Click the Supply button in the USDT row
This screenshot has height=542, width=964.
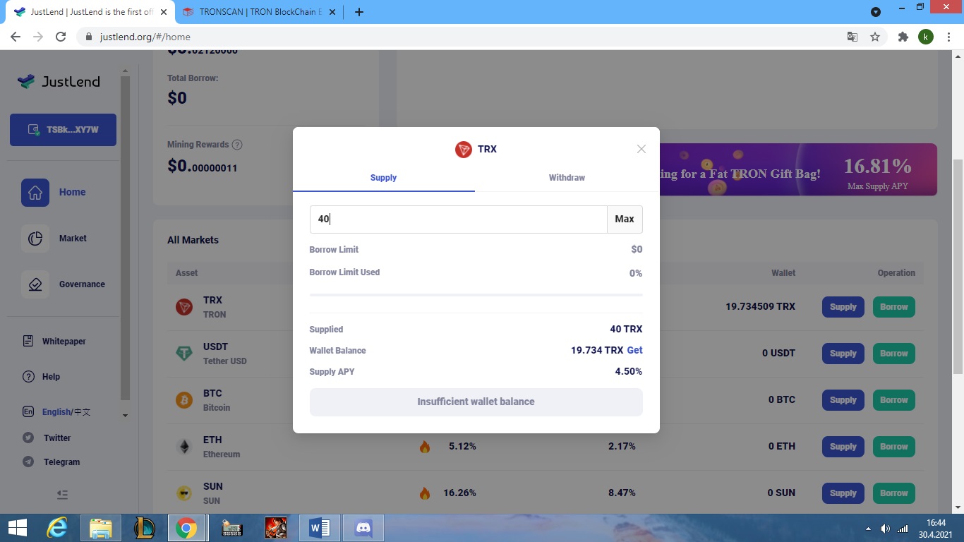[x=843, y=354]
